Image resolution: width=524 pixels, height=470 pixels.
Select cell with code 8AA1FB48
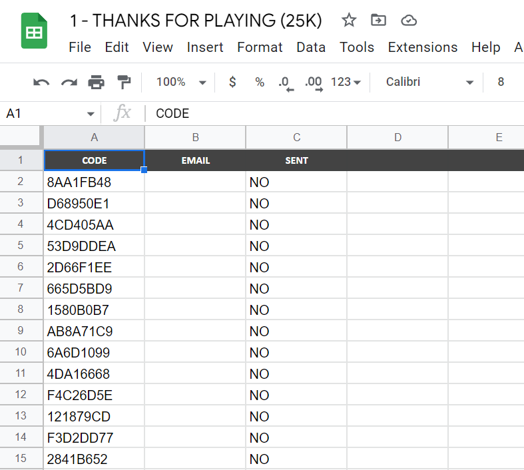[95, 182]
